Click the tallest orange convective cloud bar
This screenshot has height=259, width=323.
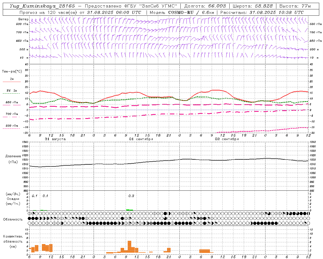[x=129, y=247]
